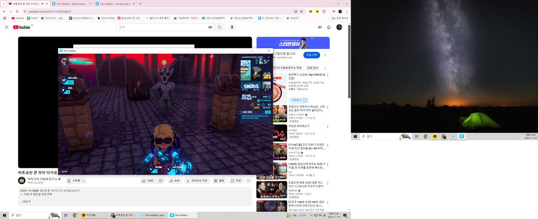Start voice search with the microphone icon
Image resolution: width=538 pixels, height=219 pixels.
(232, 27)
